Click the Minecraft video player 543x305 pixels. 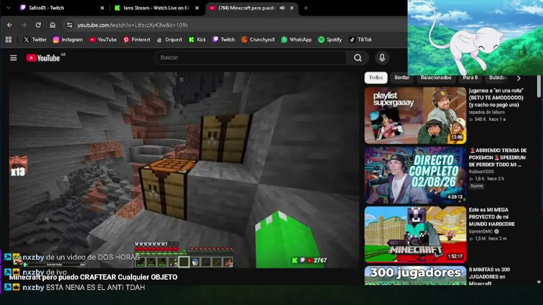pos(184,170)
